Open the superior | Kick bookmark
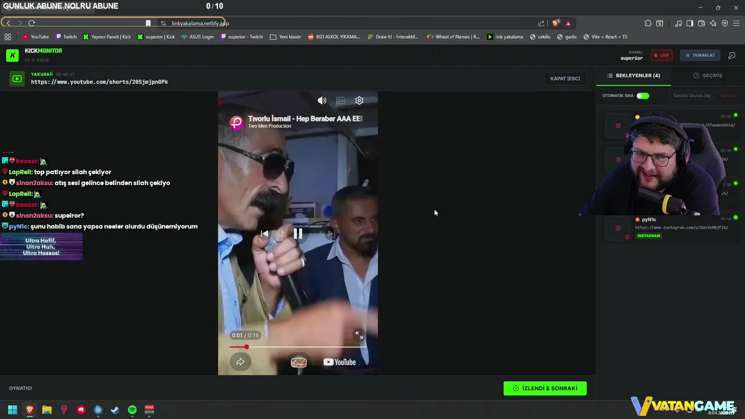The height and width of the screenshot is (419, 745). click(x=156, y=37)
